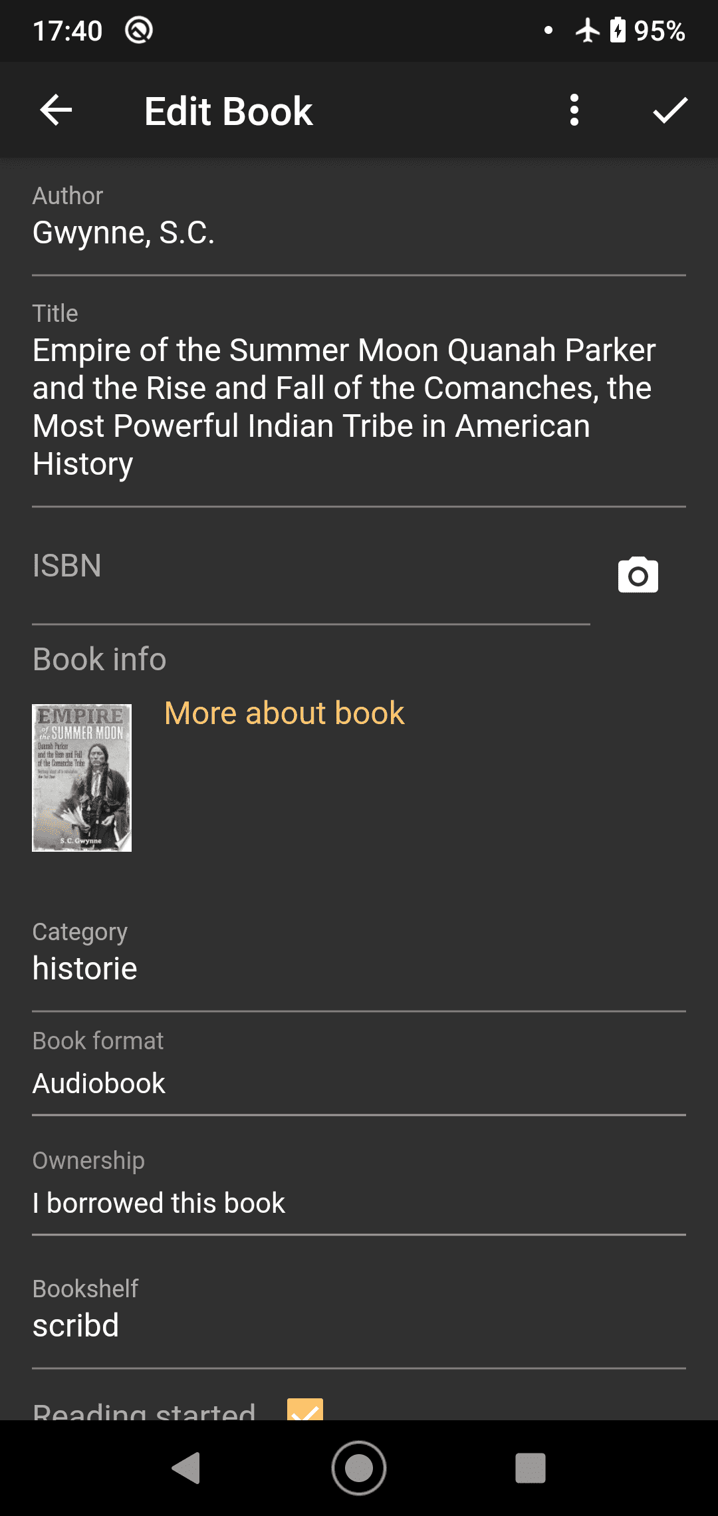Scan ISBN using the camera icon
The image size is (718, 1516).
638,575
